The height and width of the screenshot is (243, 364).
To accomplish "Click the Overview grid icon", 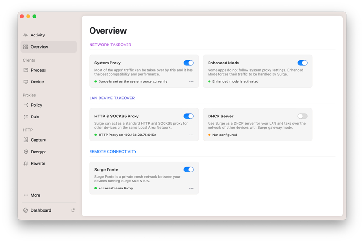I will point(26,47).
